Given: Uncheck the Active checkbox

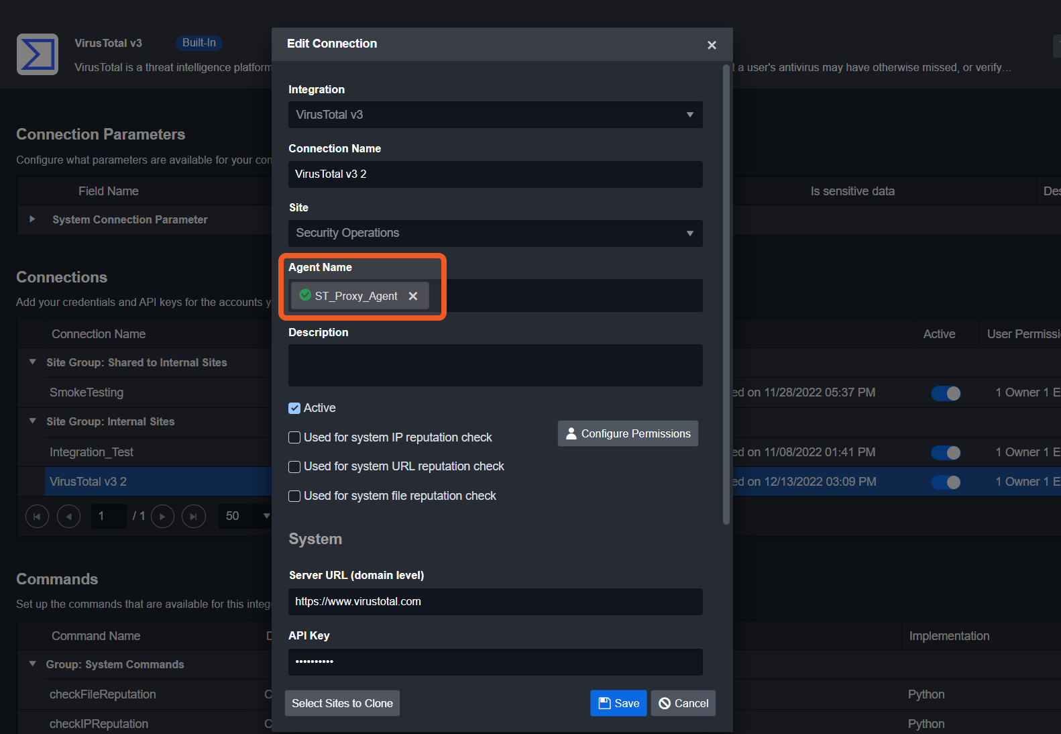Looking at the screenshot, I should tap(294, 408).
